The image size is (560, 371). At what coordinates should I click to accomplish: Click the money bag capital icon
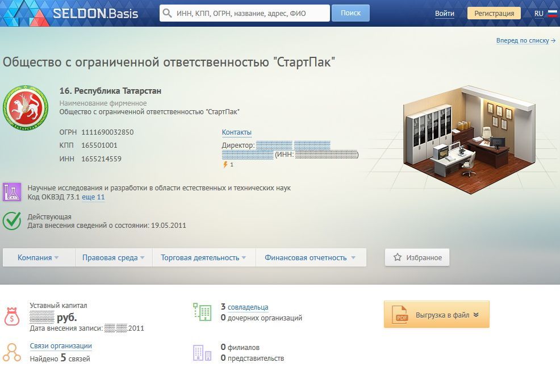click(x=12, y=316)
